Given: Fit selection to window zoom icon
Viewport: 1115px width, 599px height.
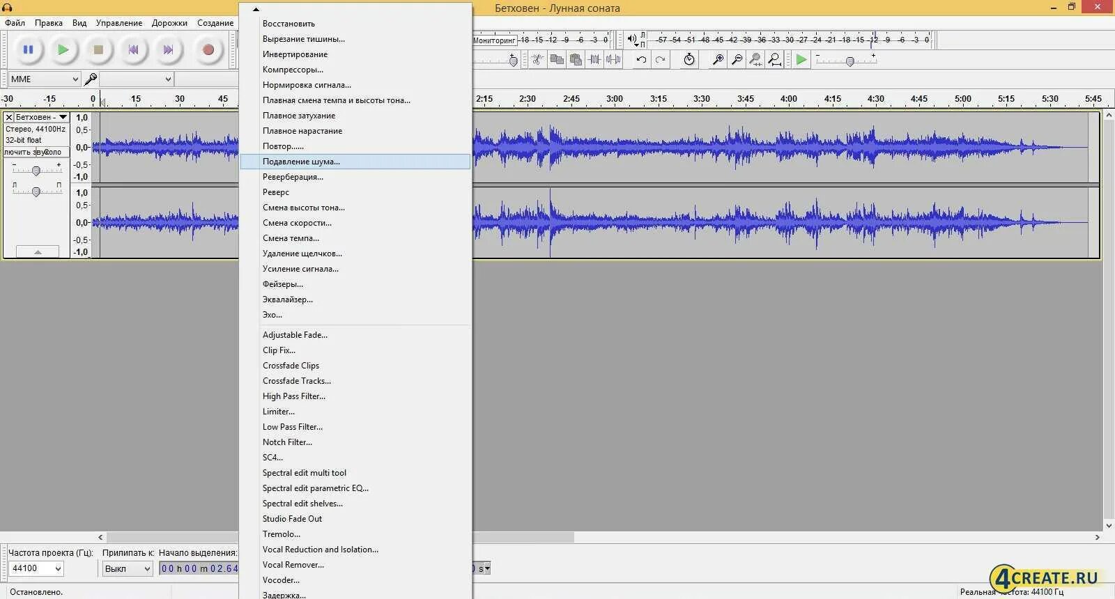Looking at the screenshot, I should tap(755, 60).
